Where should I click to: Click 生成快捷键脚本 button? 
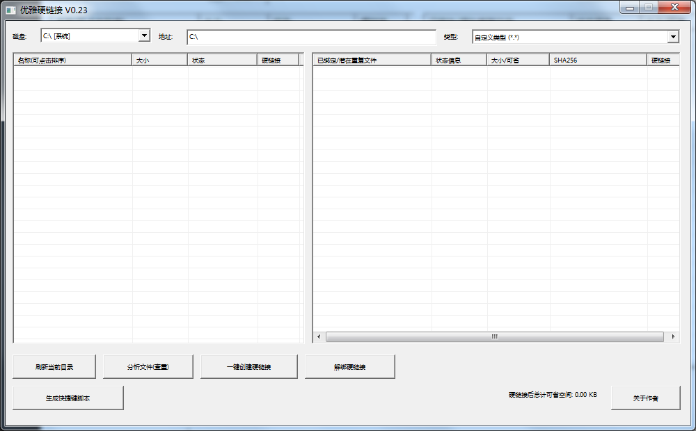68,398
